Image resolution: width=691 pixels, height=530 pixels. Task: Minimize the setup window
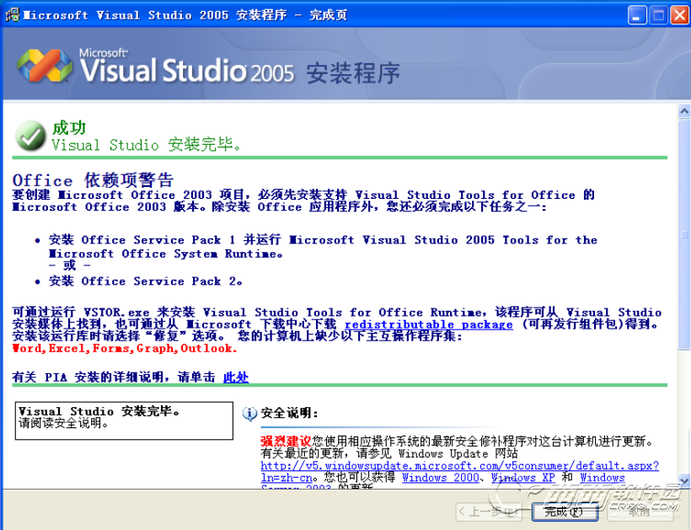[637, 15]
